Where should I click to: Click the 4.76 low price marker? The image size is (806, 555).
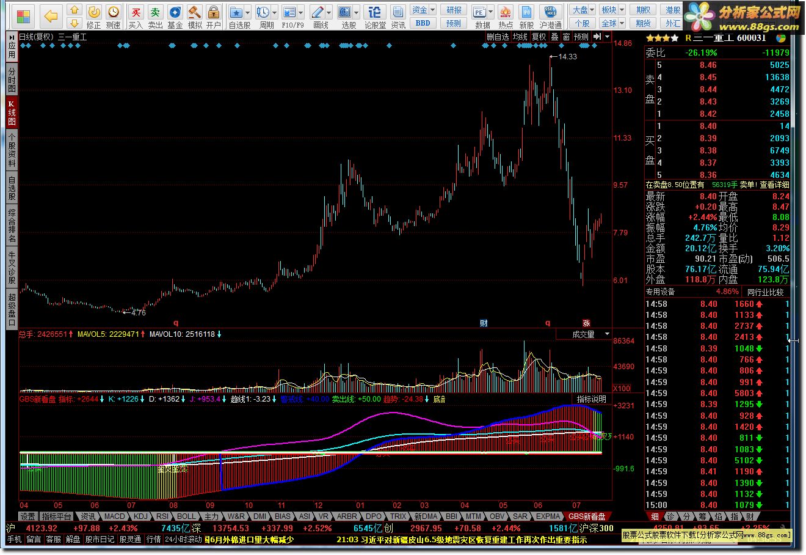tap(139, 313)
